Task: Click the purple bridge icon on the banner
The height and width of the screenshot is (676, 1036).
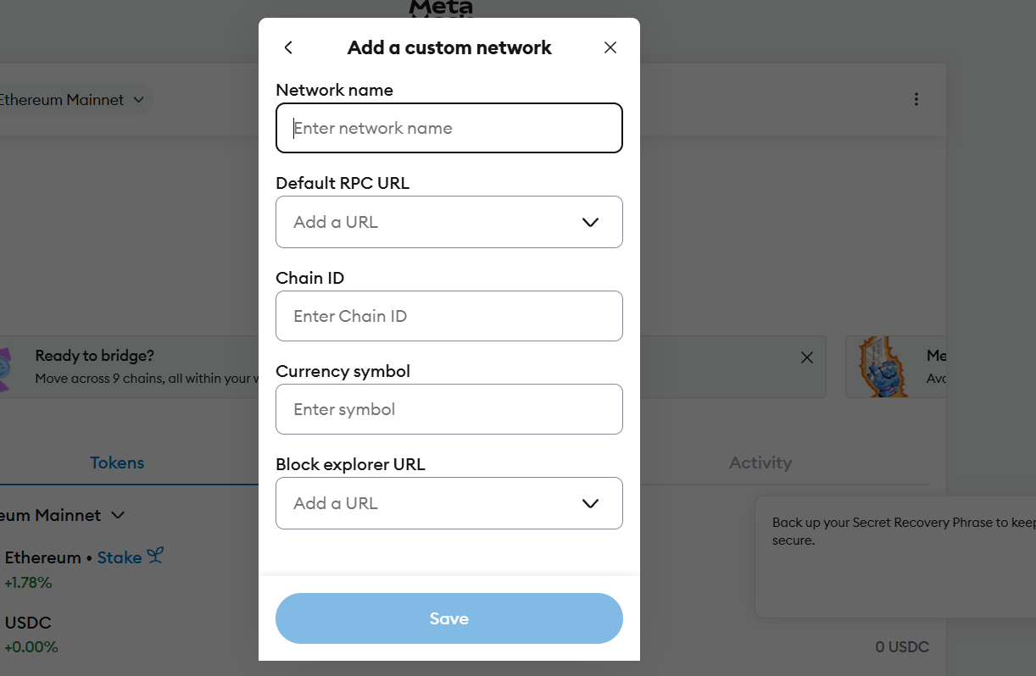Action: tap(5, 368)
